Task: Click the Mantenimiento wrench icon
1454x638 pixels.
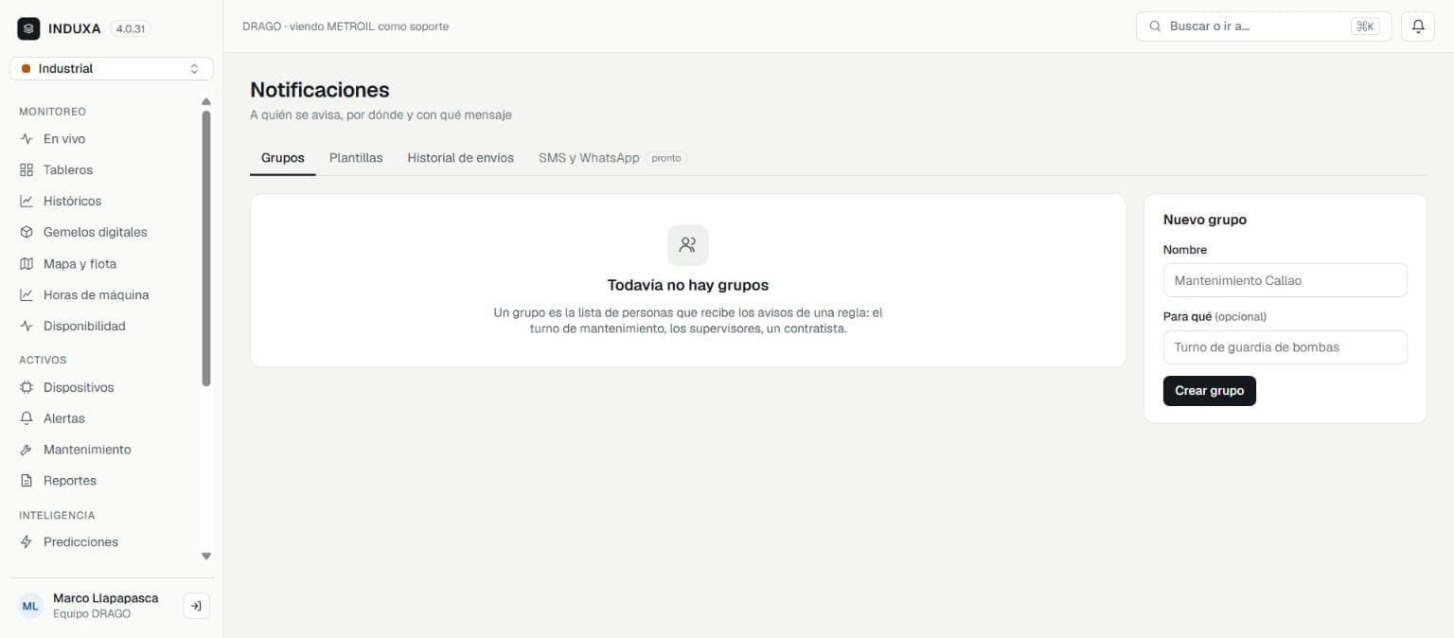Action: tap(27, 450)
